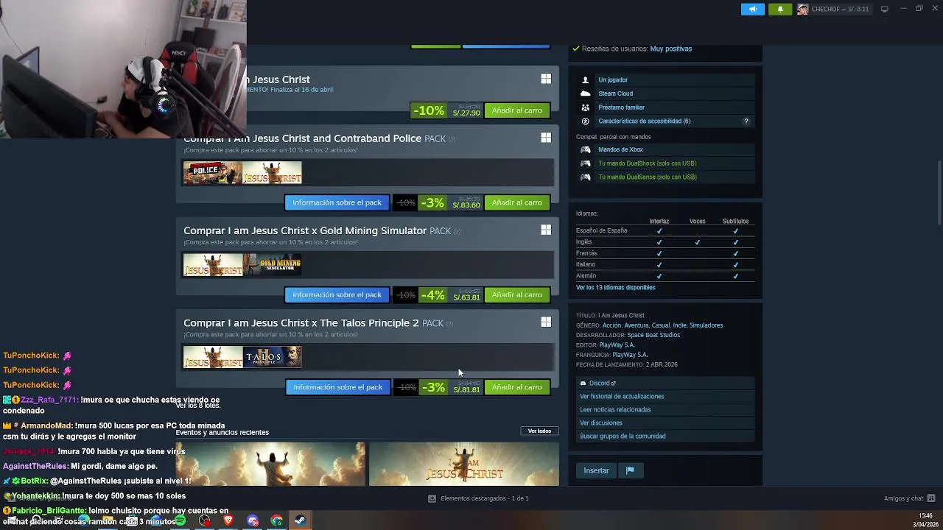Click the accessibility features circle icon
This screenshot has height=530, width=943.
pyautogui.click(x=585, y=121)
